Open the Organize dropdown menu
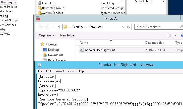 tap(47, 35)
